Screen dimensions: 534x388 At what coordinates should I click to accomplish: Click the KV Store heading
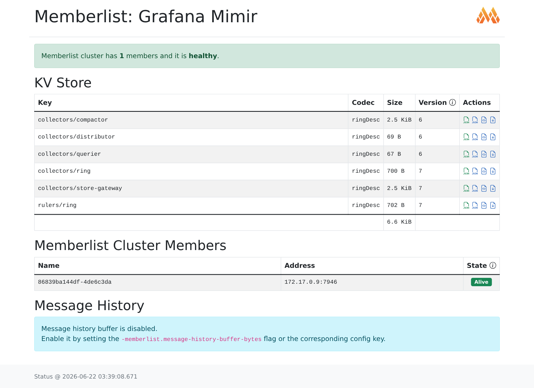coord(63,83)
